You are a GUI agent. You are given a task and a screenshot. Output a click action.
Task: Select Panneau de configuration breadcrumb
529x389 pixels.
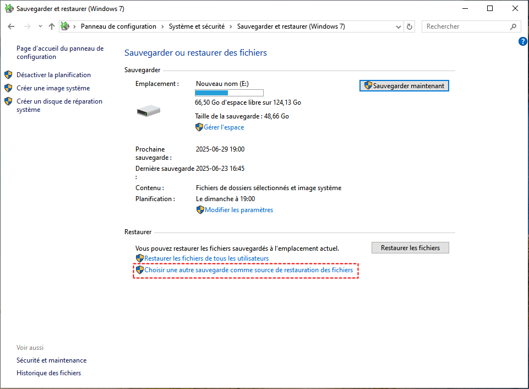click(x=118, y=26)
